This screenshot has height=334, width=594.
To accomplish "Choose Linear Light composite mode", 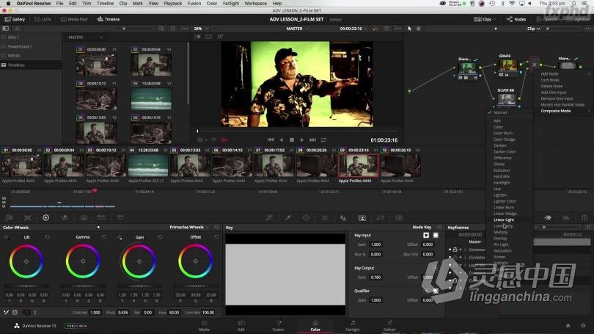I will [x=504, y=219].
